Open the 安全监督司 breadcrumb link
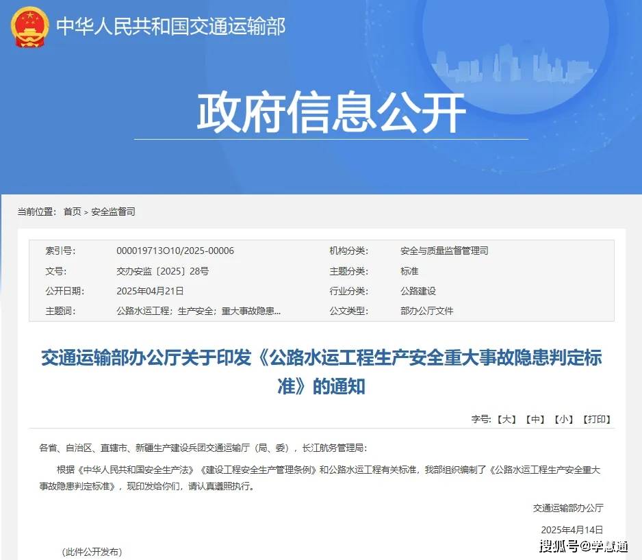642x560 pixels. point(113,212)
